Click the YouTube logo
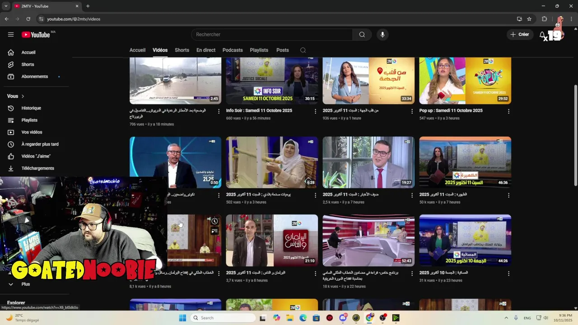Screen dimensions: 578x325 click(36, 35)
